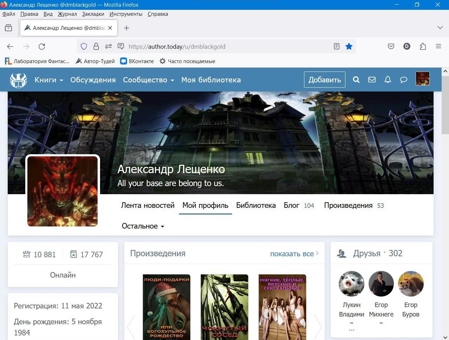449x340 pixels.
Task: Switch to the Библиотека profile tab
Action: 256,205
